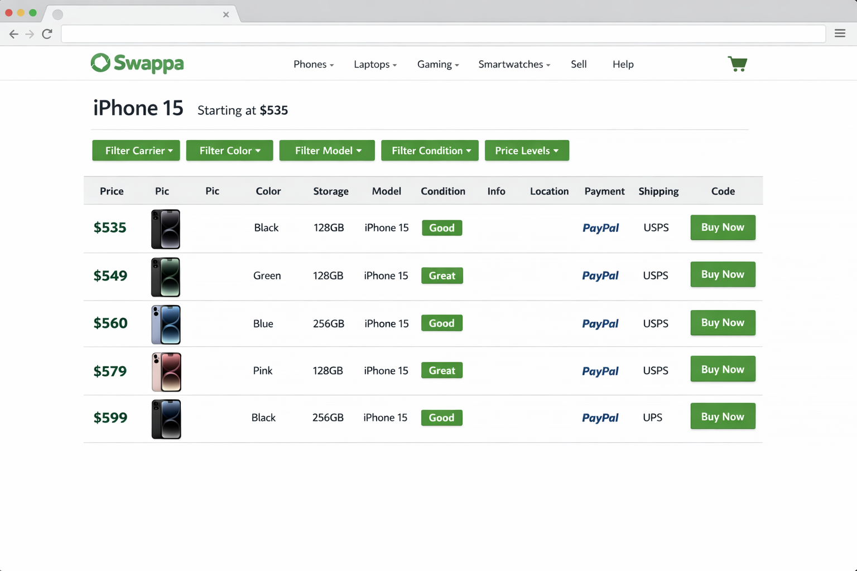Open the Help page
This screenshot has width=857, height=571.
click(623, 64)
